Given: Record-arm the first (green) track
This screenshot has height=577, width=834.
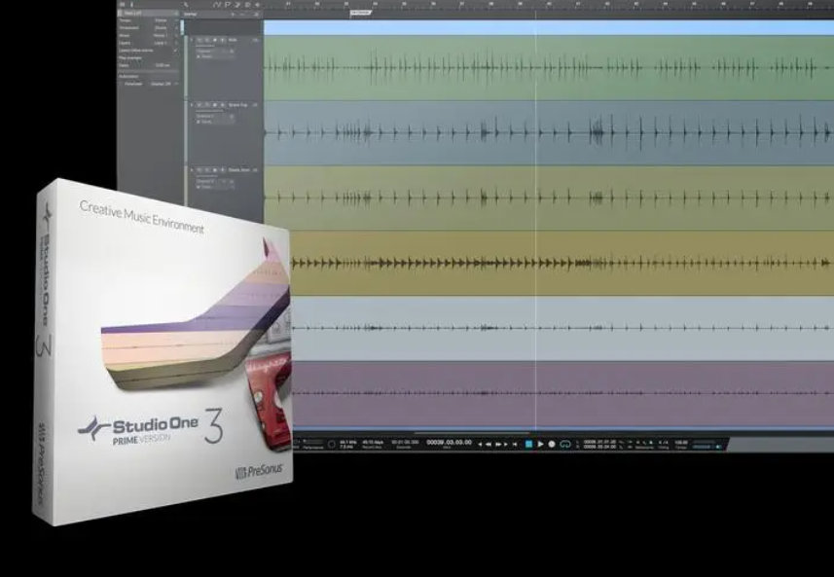Looking at the screenshot, I should point(215,40).
